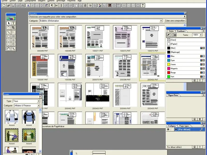
Task: Open the Options menu
Action: (x=51, y=1)
